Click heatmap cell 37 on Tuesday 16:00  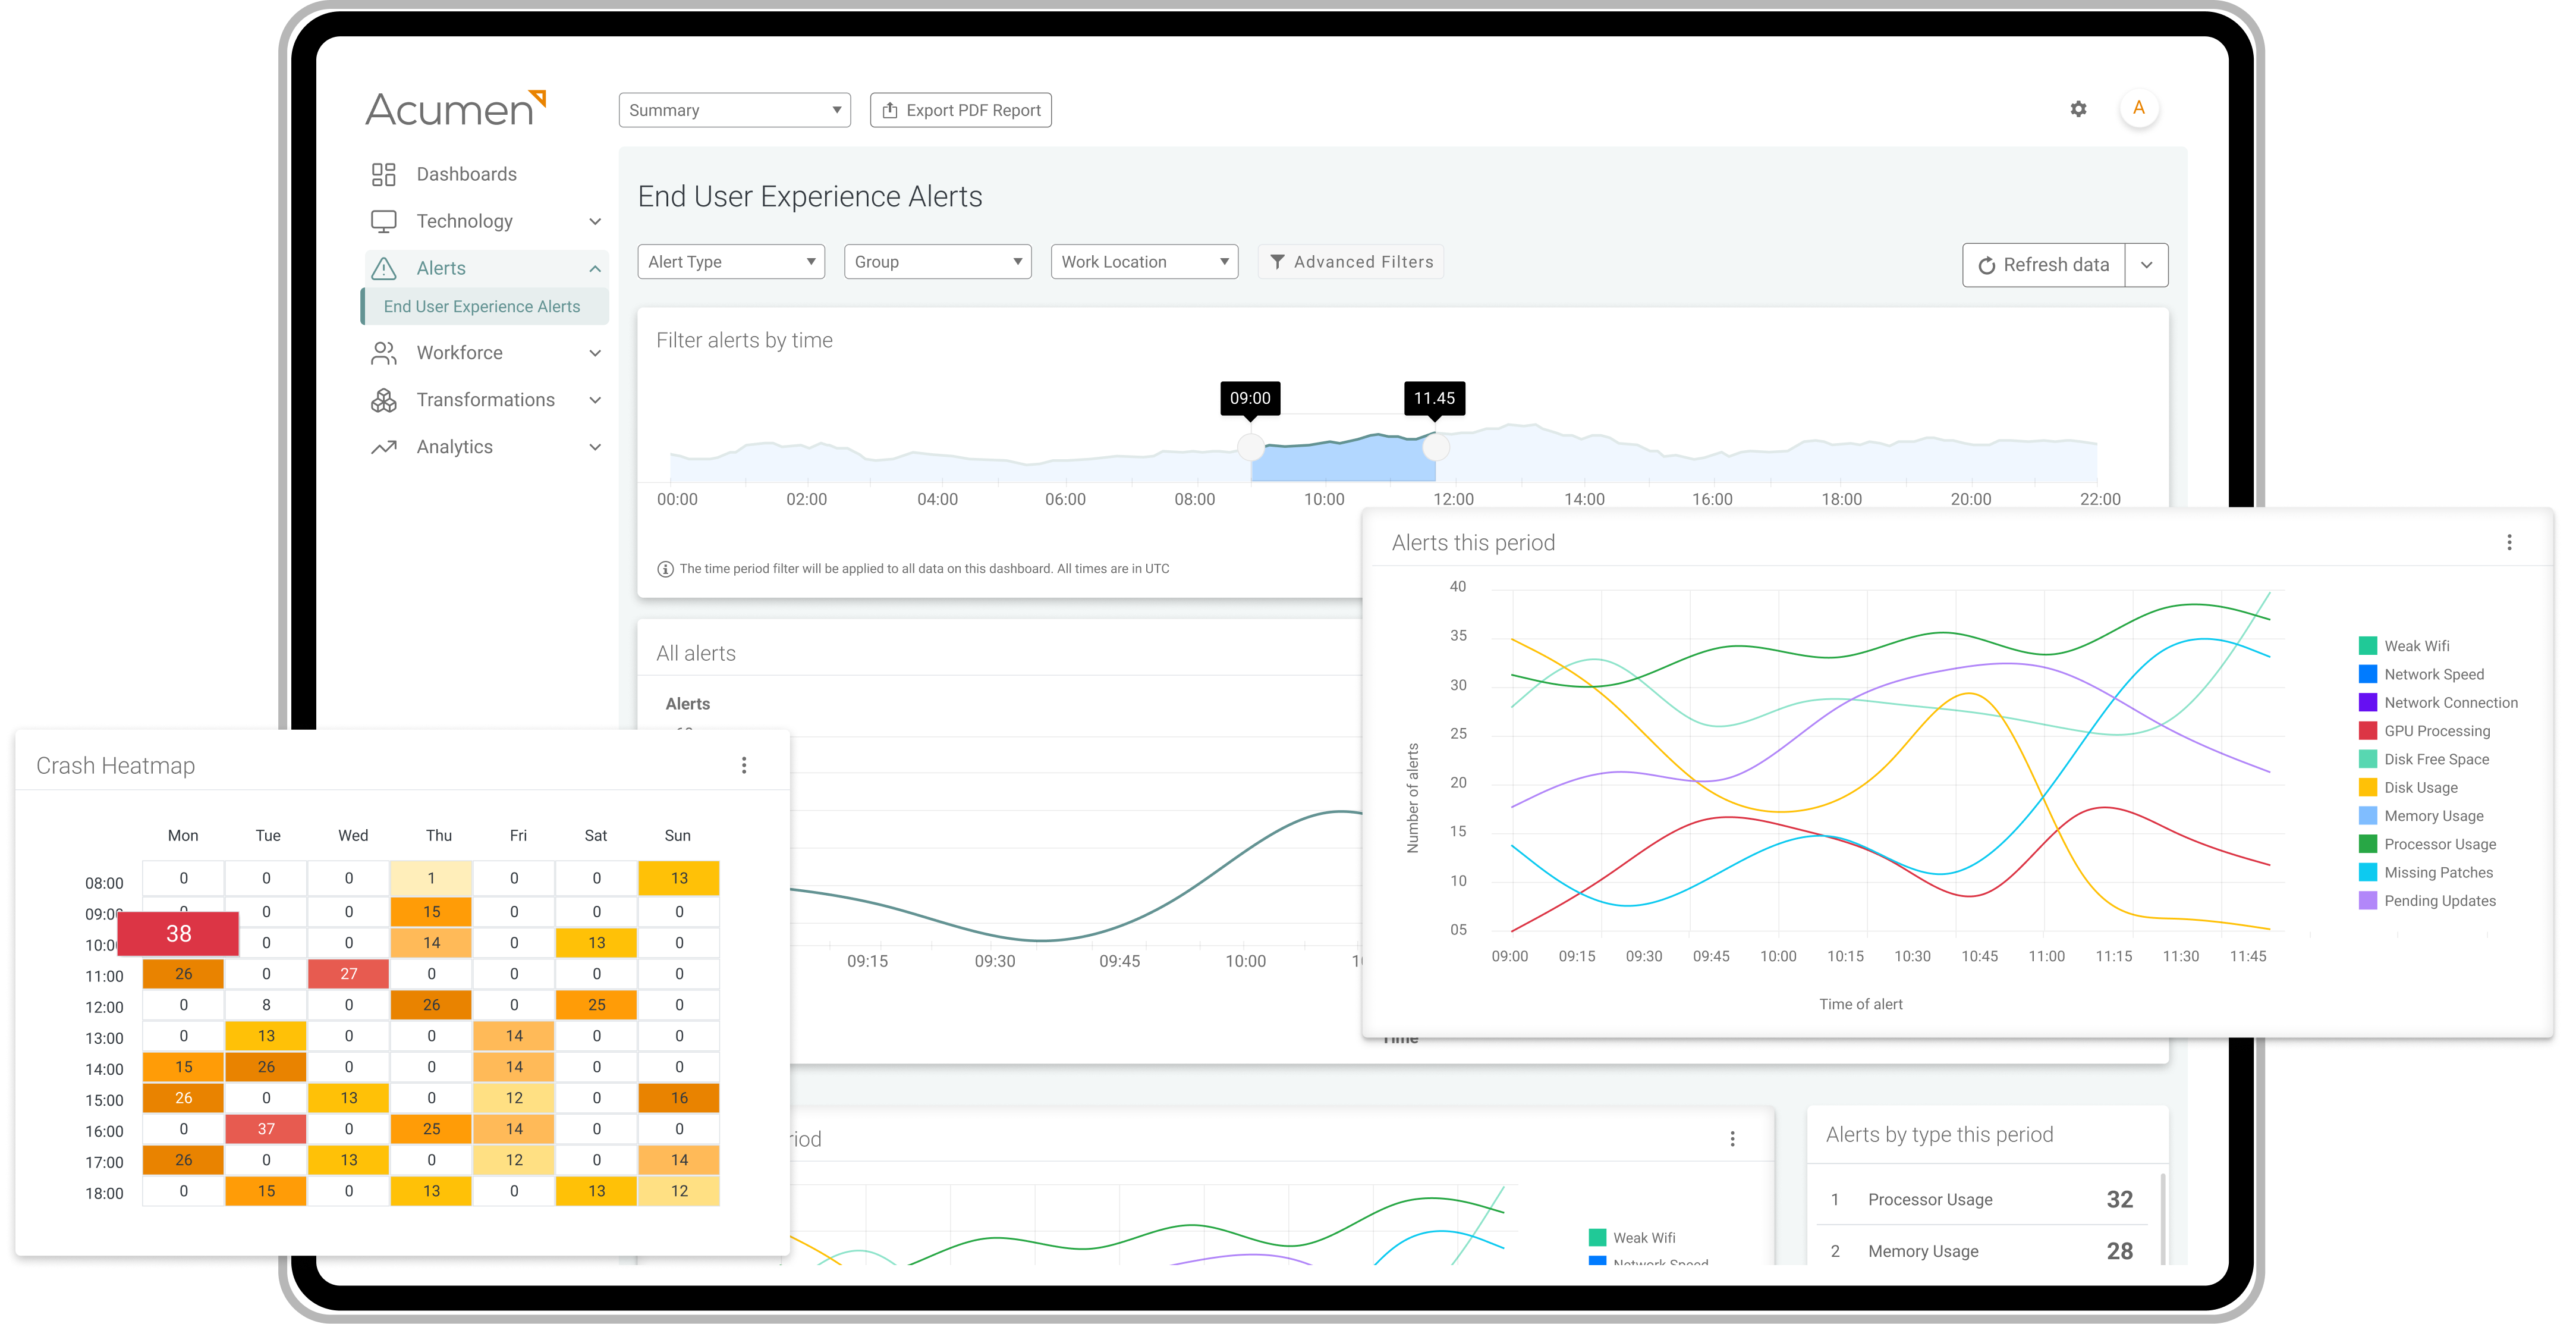tap(266, 1129)
